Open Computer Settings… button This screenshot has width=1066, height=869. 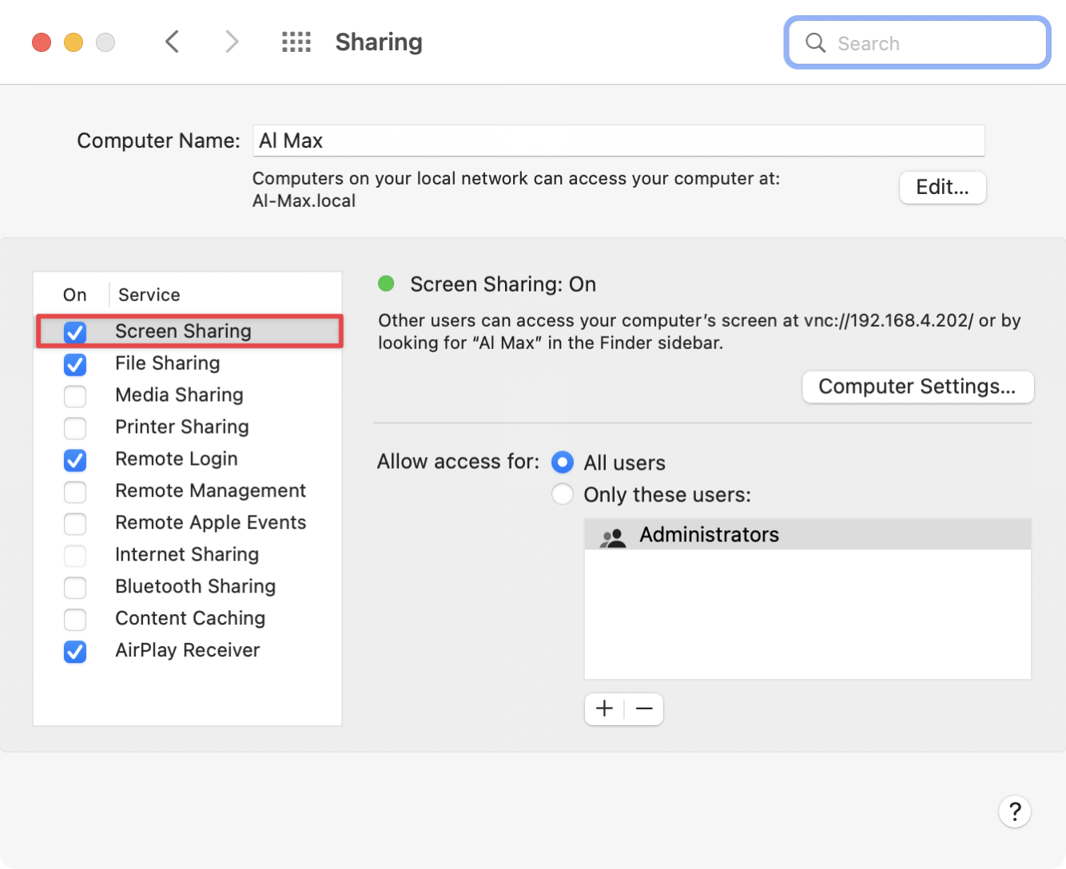point(917,387)
